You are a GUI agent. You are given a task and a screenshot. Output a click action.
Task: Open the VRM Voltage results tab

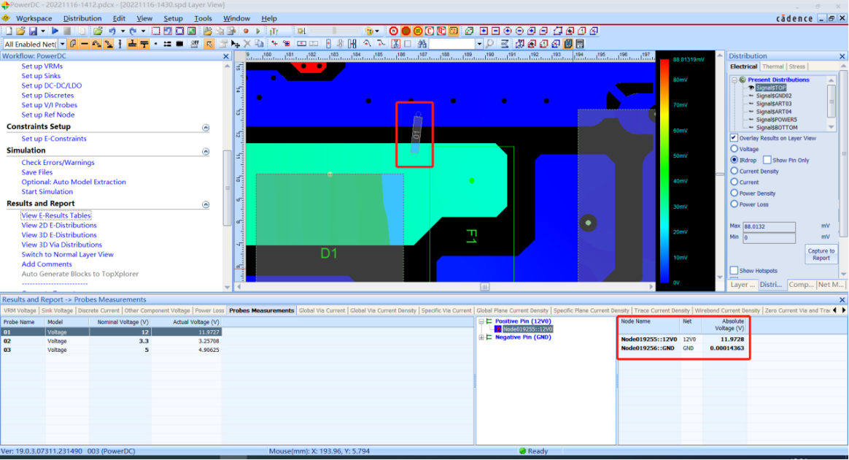click(20, 310)
